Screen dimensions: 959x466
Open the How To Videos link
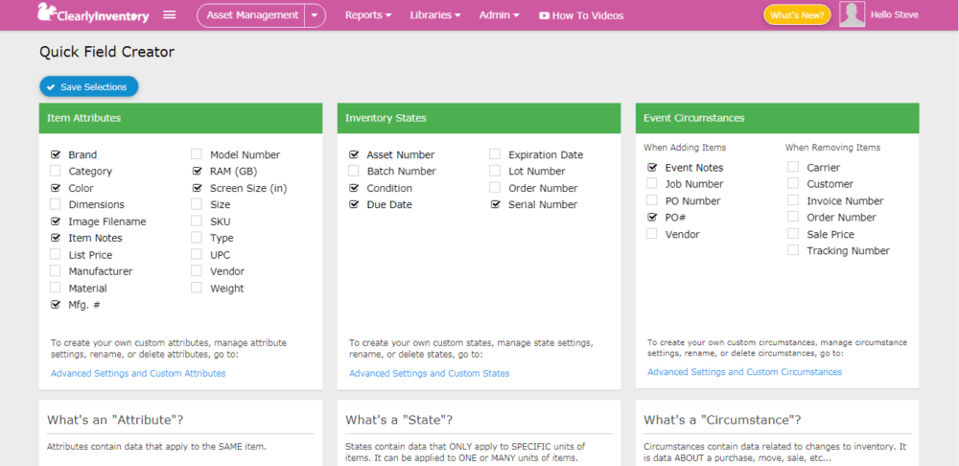(x=581, y=15)
